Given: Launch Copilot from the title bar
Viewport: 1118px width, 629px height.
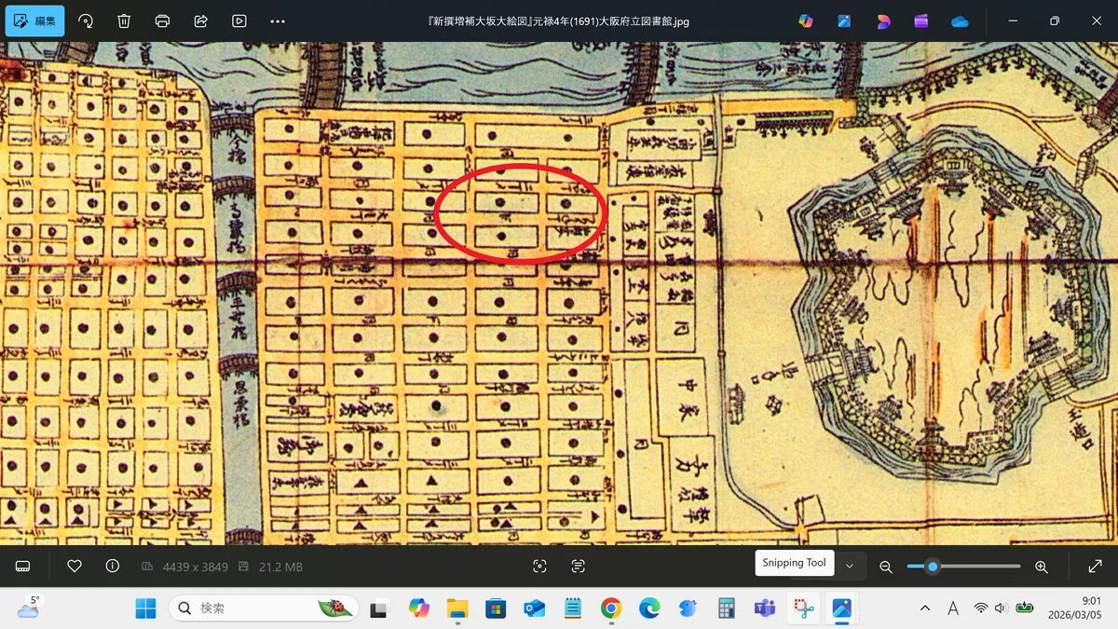Looking at the screenshot, I should pyautogui.click(x=806, y=21).
